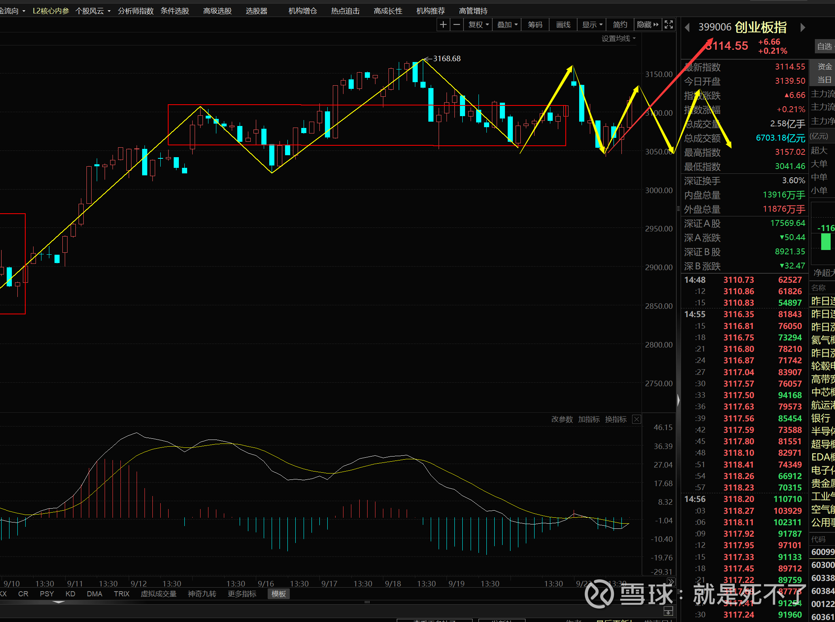Select the TRIX indicator tab
The height and width of the screenshot is (622, 835).
click(x=122, y=594)
